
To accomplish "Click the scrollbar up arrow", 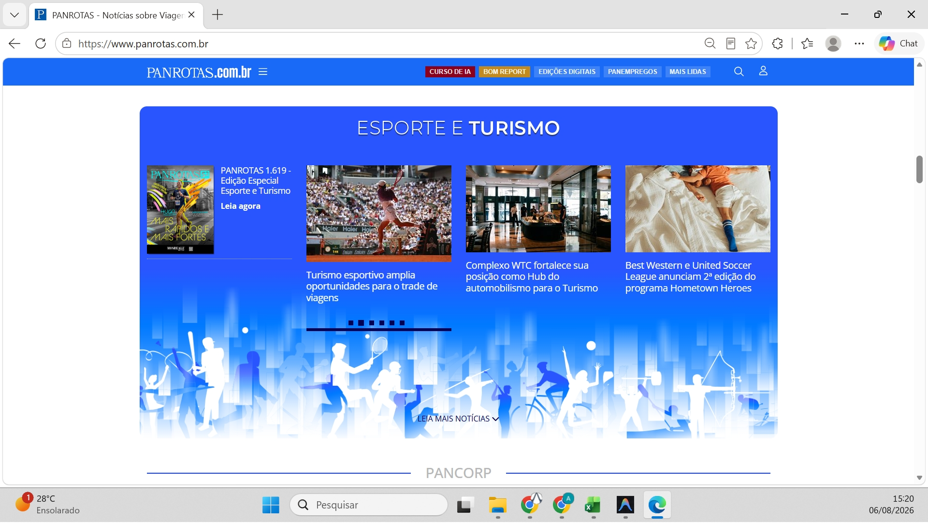I will (x=919, y=65).
